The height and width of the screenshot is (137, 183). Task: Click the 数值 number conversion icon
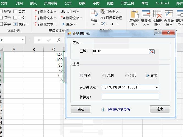pos(94,14)
